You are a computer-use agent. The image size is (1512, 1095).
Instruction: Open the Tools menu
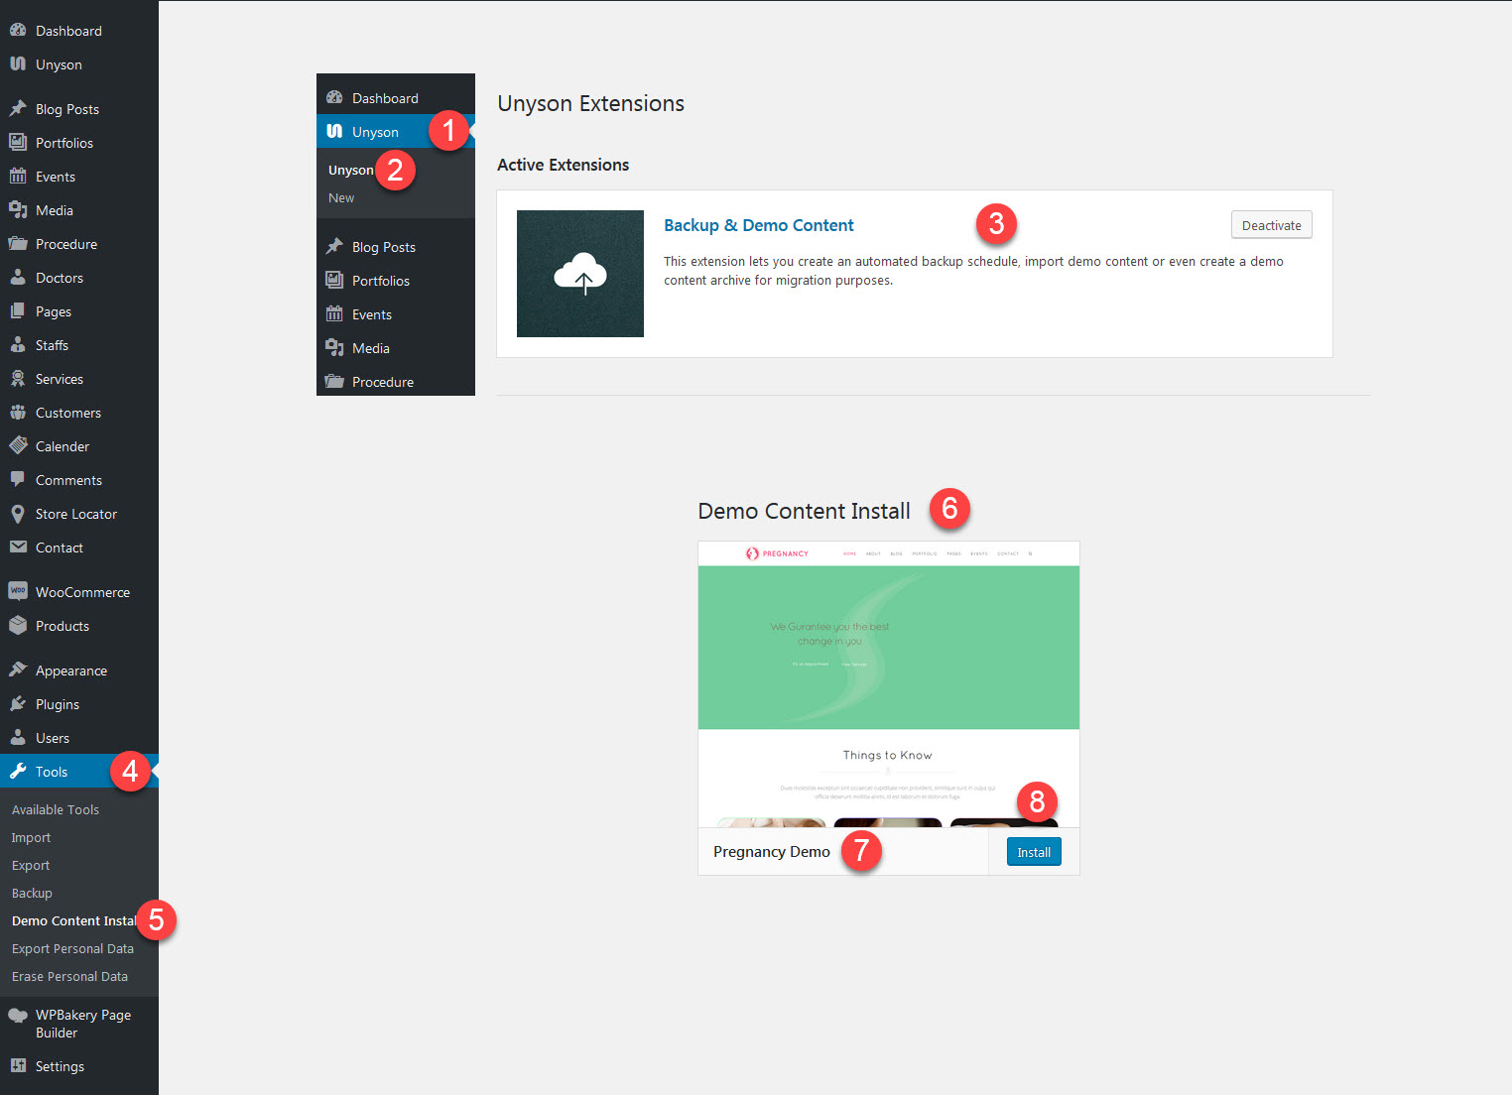[52, 772]
